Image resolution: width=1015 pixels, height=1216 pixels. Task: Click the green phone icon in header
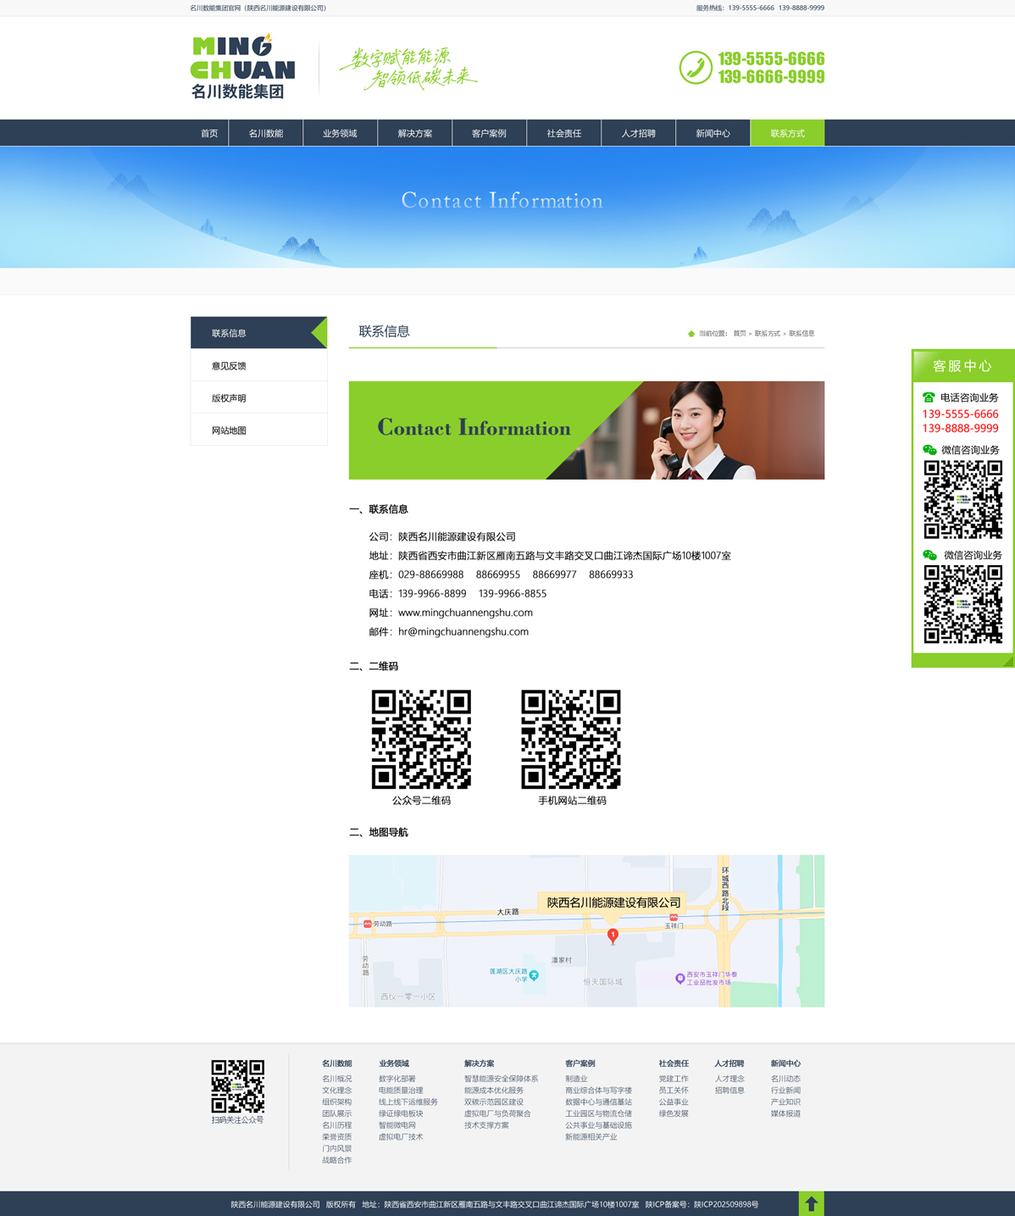(696, 68)
